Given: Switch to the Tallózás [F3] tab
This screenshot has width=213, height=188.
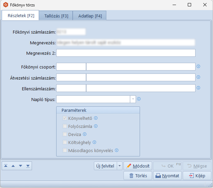Looking at the screenshot, I should pyautogui.click(x=56, y=16).
